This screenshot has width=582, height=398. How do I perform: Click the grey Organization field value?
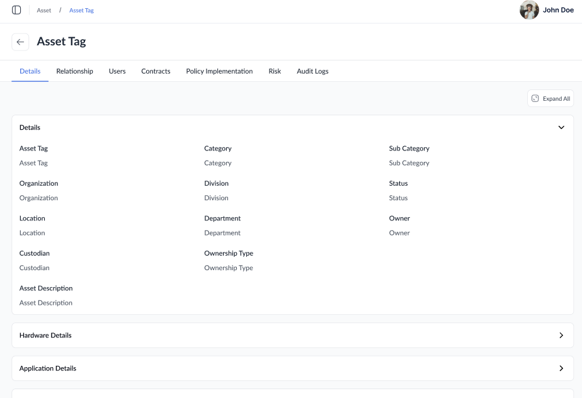(x=38, y=198)
